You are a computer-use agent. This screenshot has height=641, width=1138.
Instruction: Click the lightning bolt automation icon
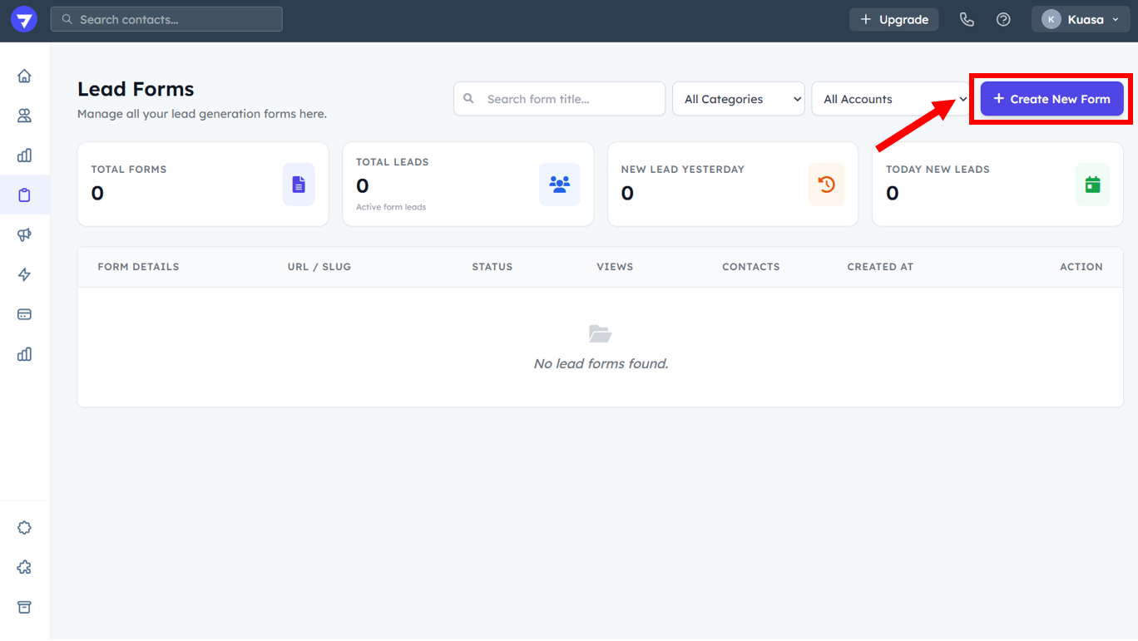click(24, 275)
